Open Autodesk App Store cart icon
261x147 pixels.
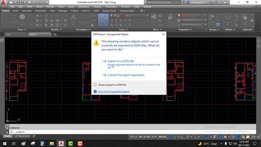[x=211, y=2]
